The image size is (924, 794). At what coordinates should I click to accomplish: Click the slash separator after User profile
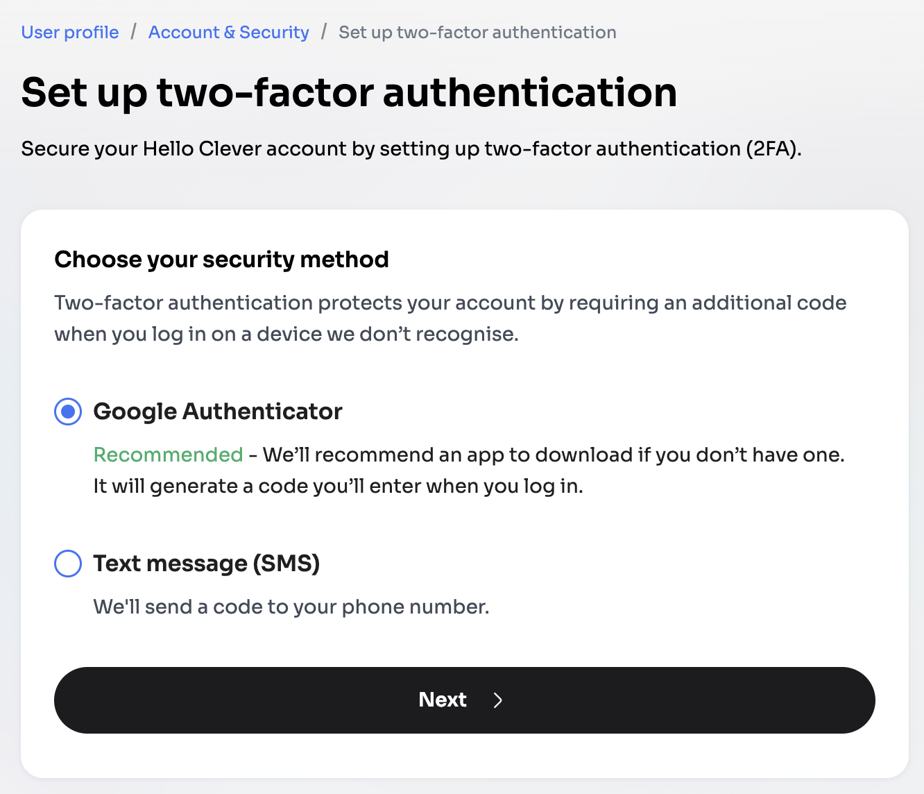click(133, 33)
